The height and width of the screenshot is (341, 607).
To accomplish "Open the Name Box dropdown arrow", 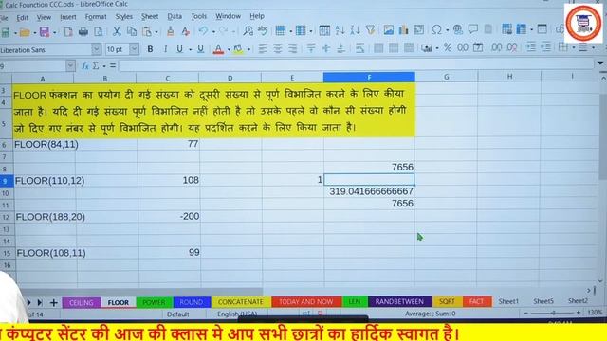I will pyautogui.click(x=70, y=66).
